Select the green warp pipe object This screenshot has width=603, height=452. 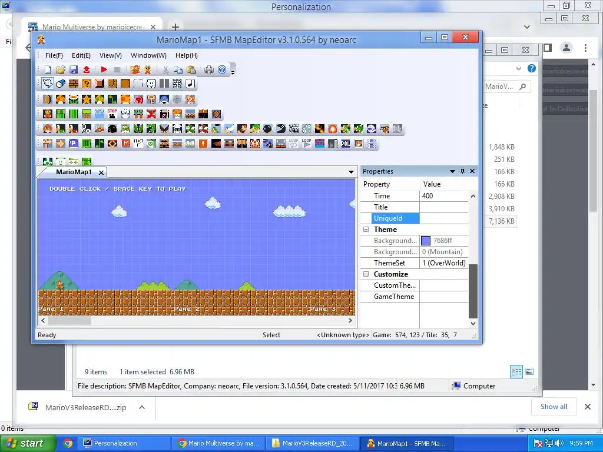pyautogui.click(x=61, y=114)
